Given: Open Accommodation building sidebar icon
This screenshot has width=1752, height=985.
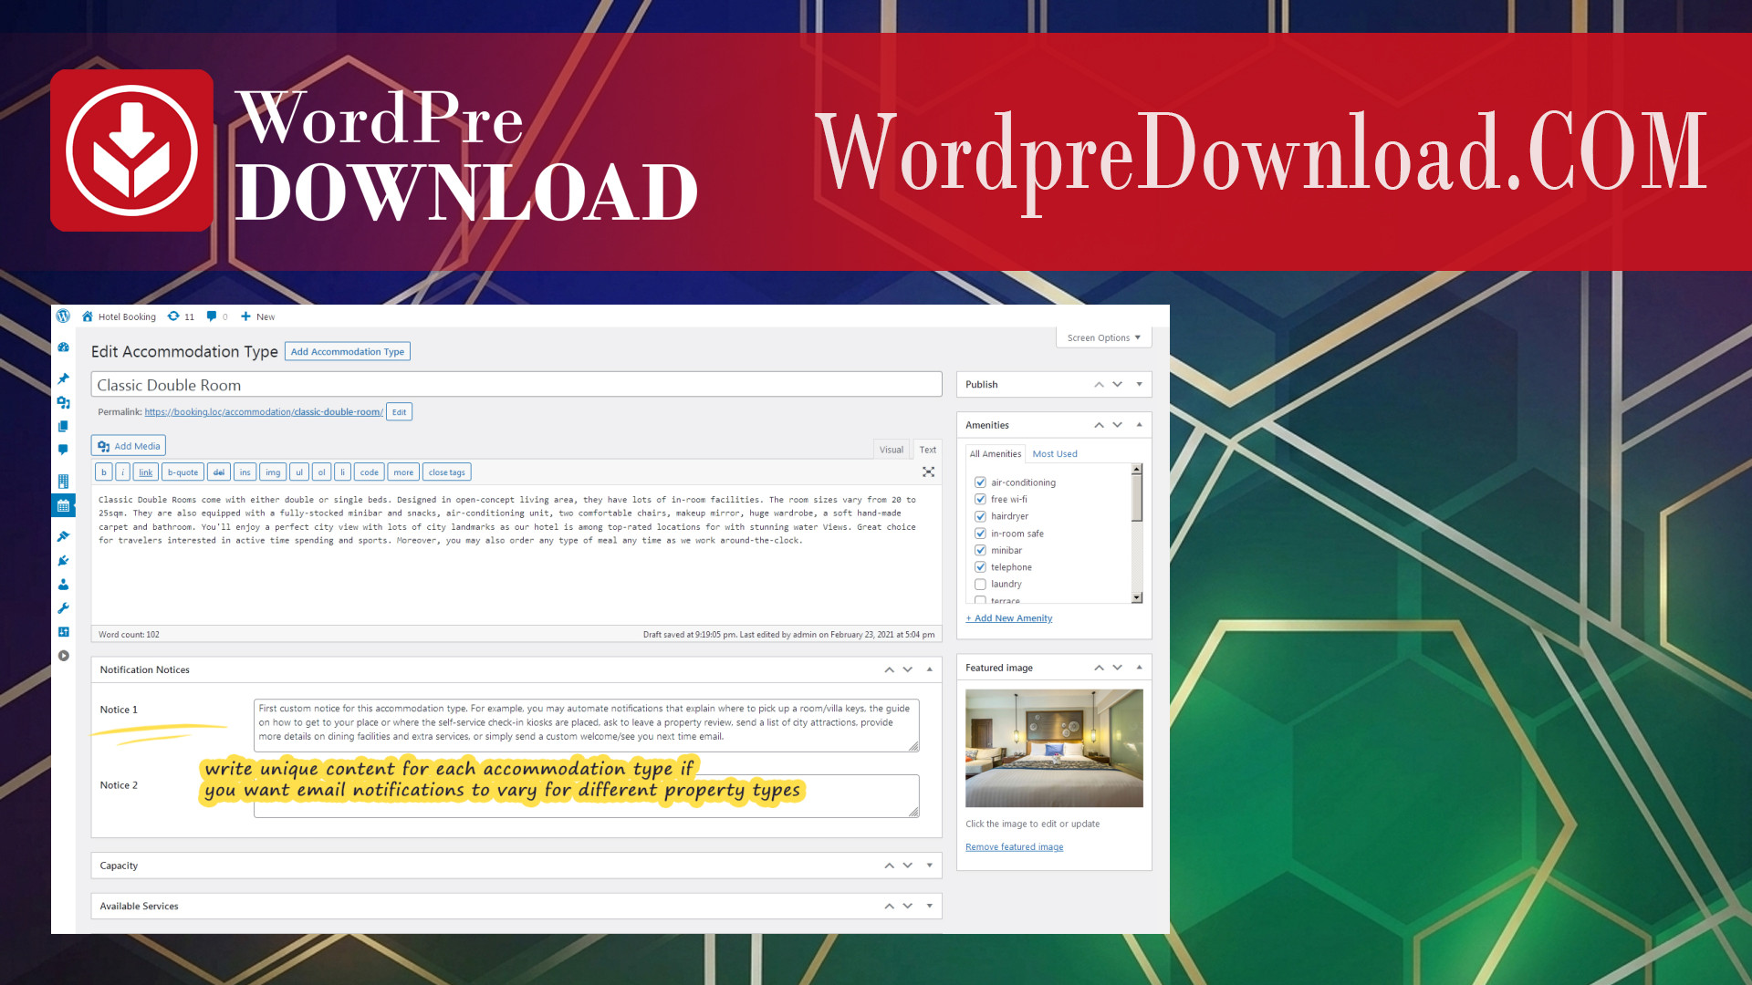Looking at the screenshot, I should tap(63, 482).
